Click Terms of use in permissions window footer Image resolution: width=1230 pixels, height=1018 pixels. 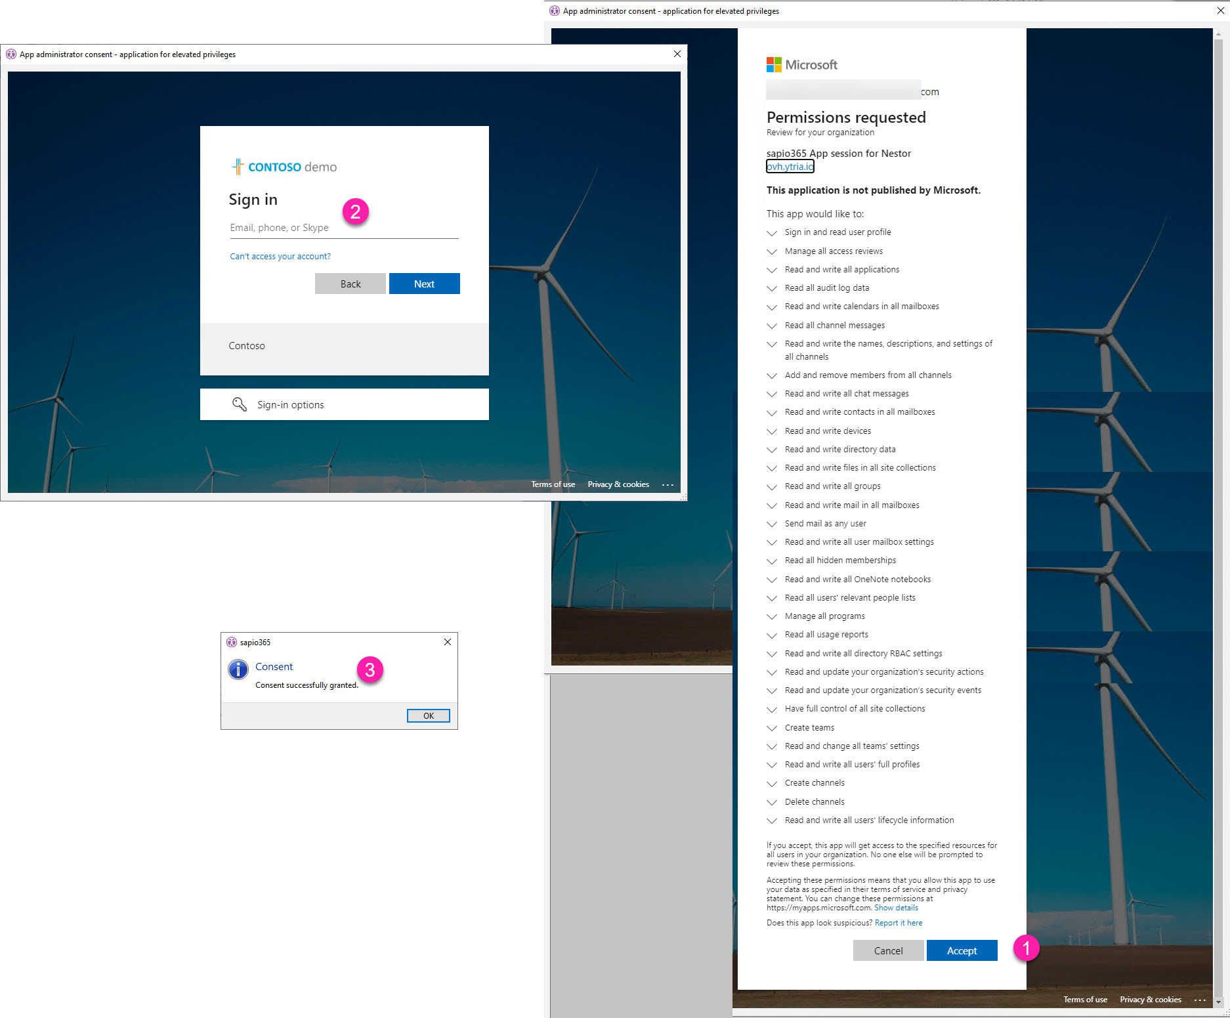[1085, 1000]
